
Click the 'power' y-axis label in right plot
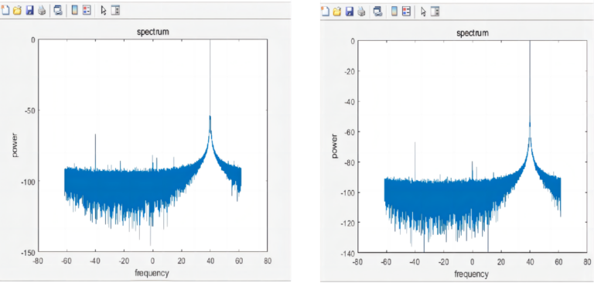pos(334,146)
